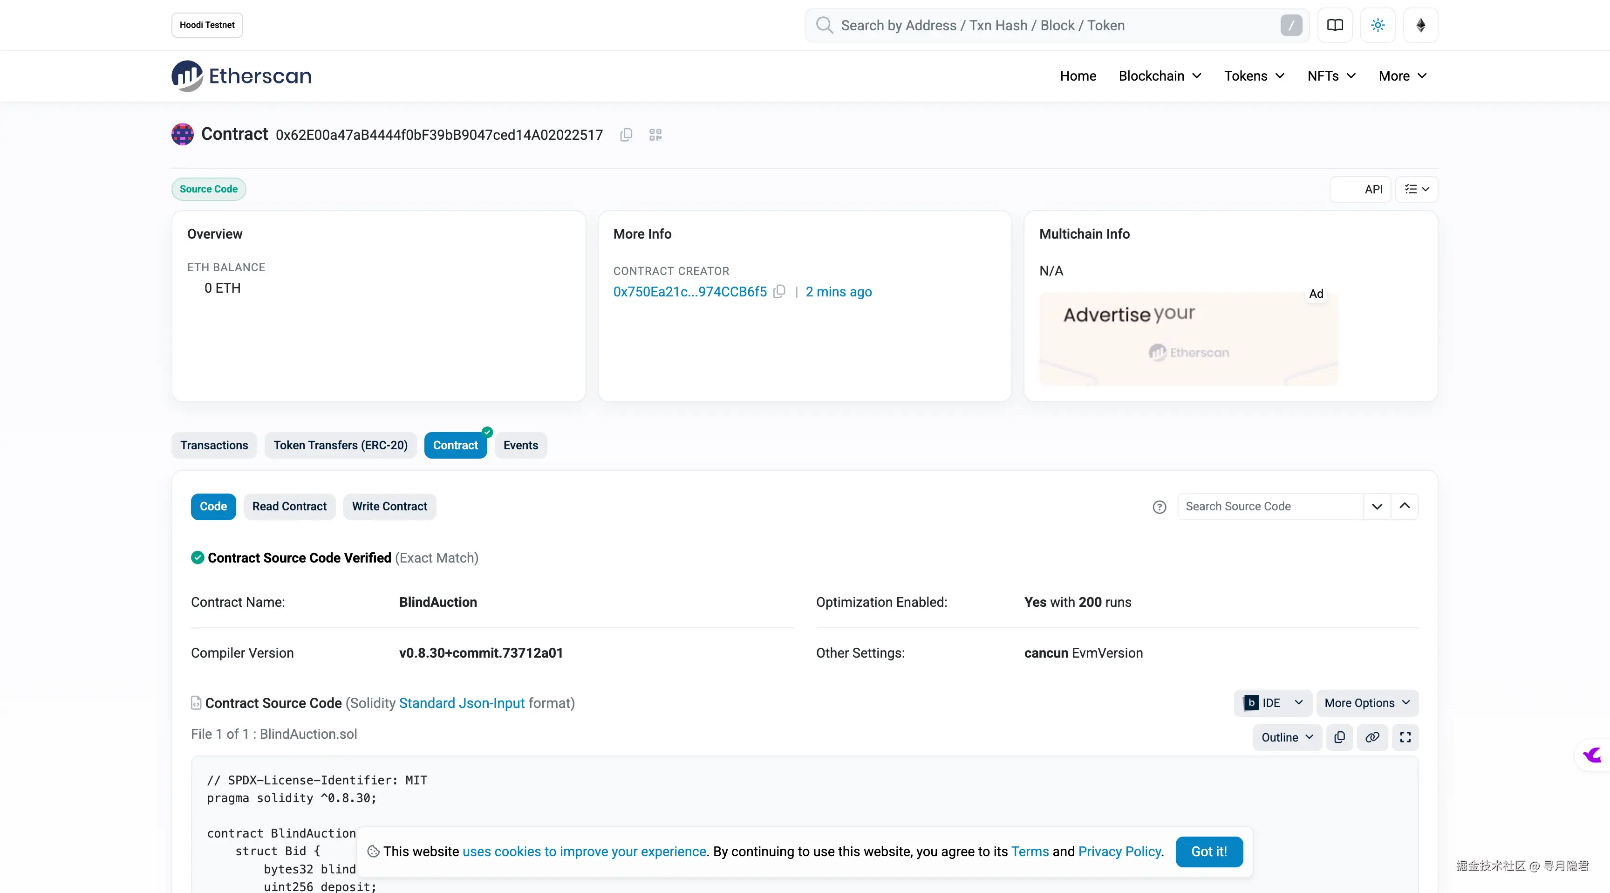
Task: Toggle light/dark theme sun icon
Action: [x=1378, y=25]
